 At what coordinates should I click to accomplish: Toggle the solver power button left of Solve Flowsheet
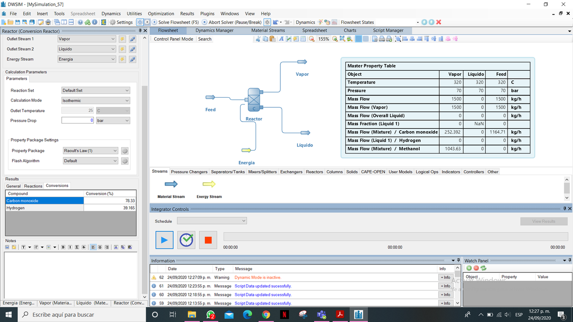click(x=140, y=22)
